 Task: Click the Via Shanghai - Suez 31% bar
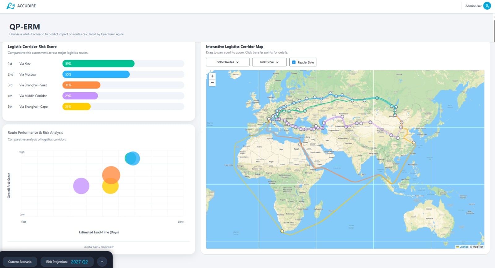point(81,85)
